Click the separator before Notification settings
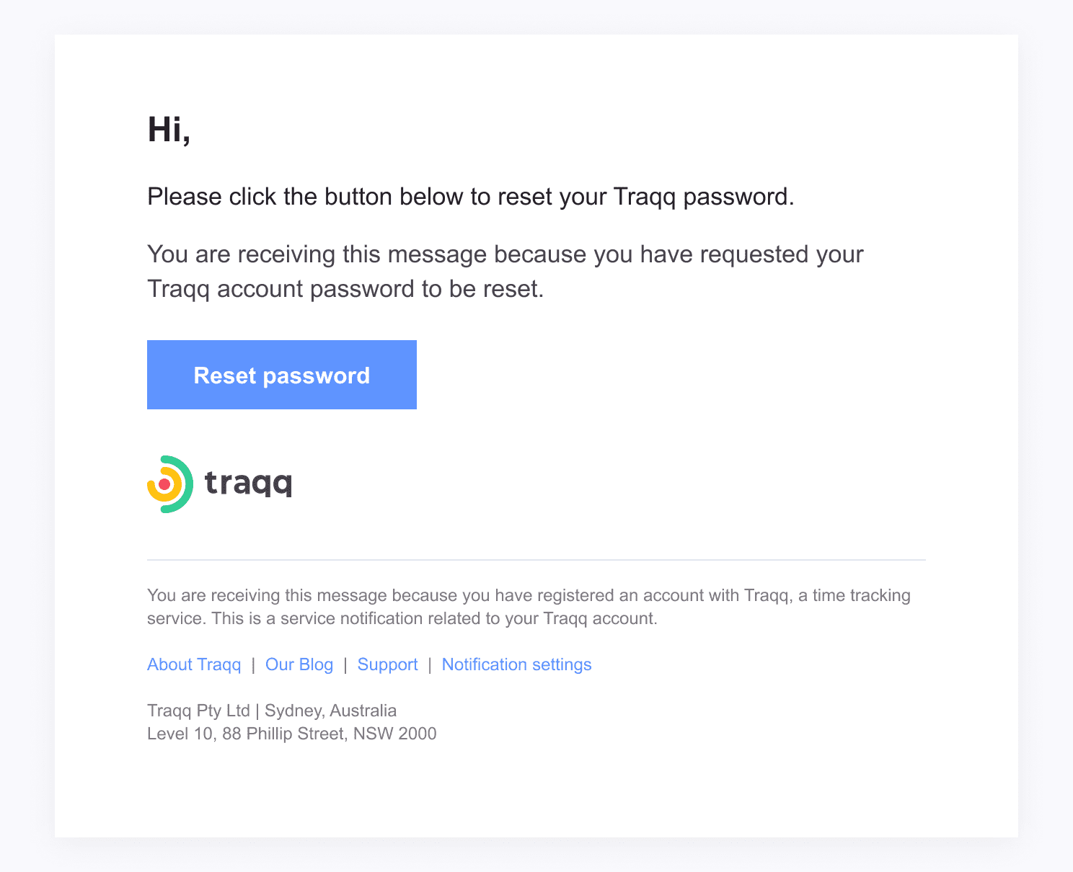1073x872 pixels. pos(430,664)
